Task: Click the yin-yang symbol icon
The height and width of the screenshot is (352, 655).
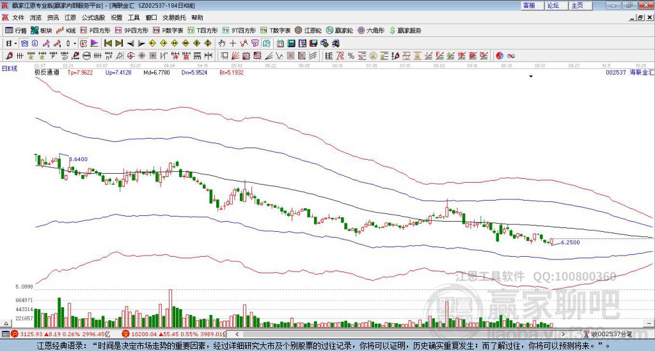Action: 499,56
